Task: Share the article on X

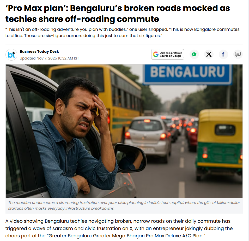Action: pos(209,54)
